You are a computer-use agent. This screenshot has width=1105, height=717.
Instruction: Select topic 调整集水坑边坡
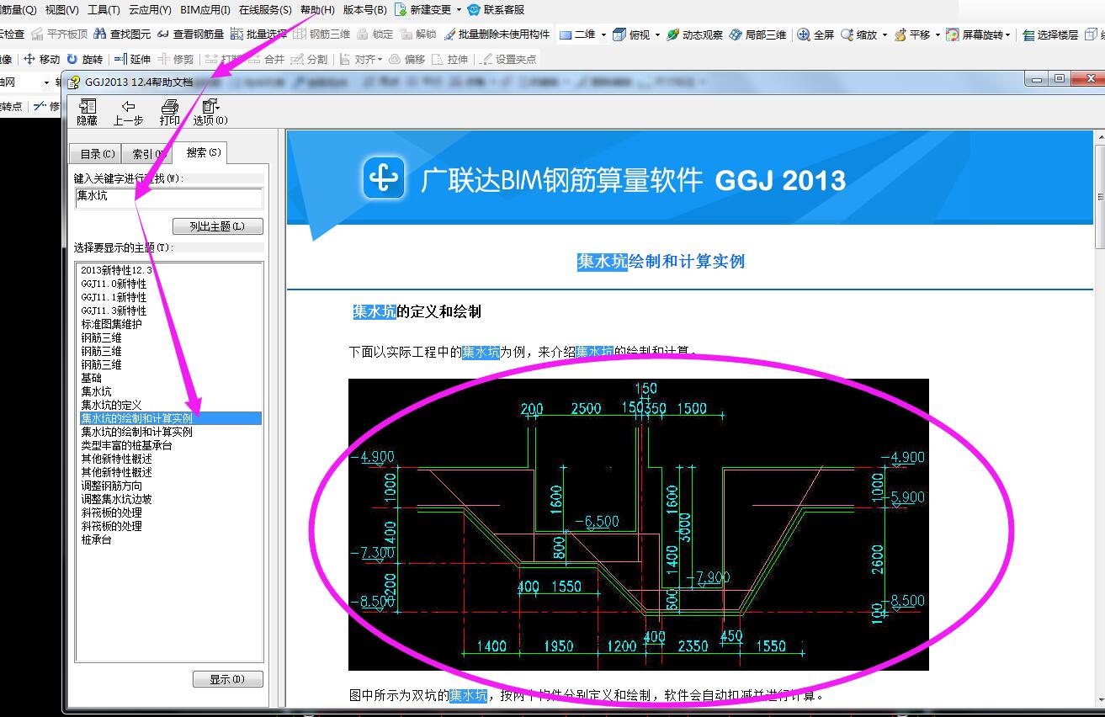(116, 499)
